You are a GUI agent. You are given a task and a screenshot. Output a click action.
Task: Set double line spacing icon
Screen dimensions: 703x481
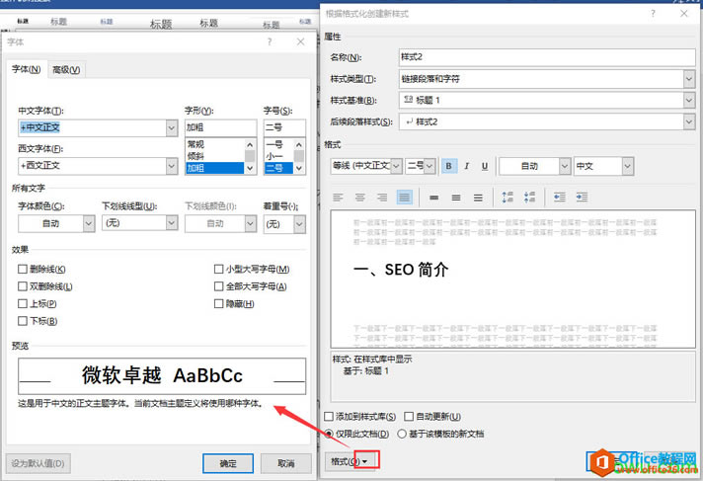479,198
